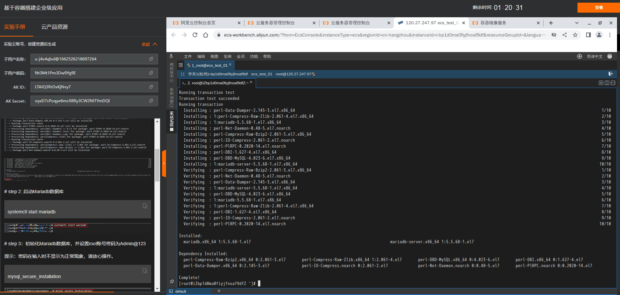Click the sub-account username field

point(94,59)
